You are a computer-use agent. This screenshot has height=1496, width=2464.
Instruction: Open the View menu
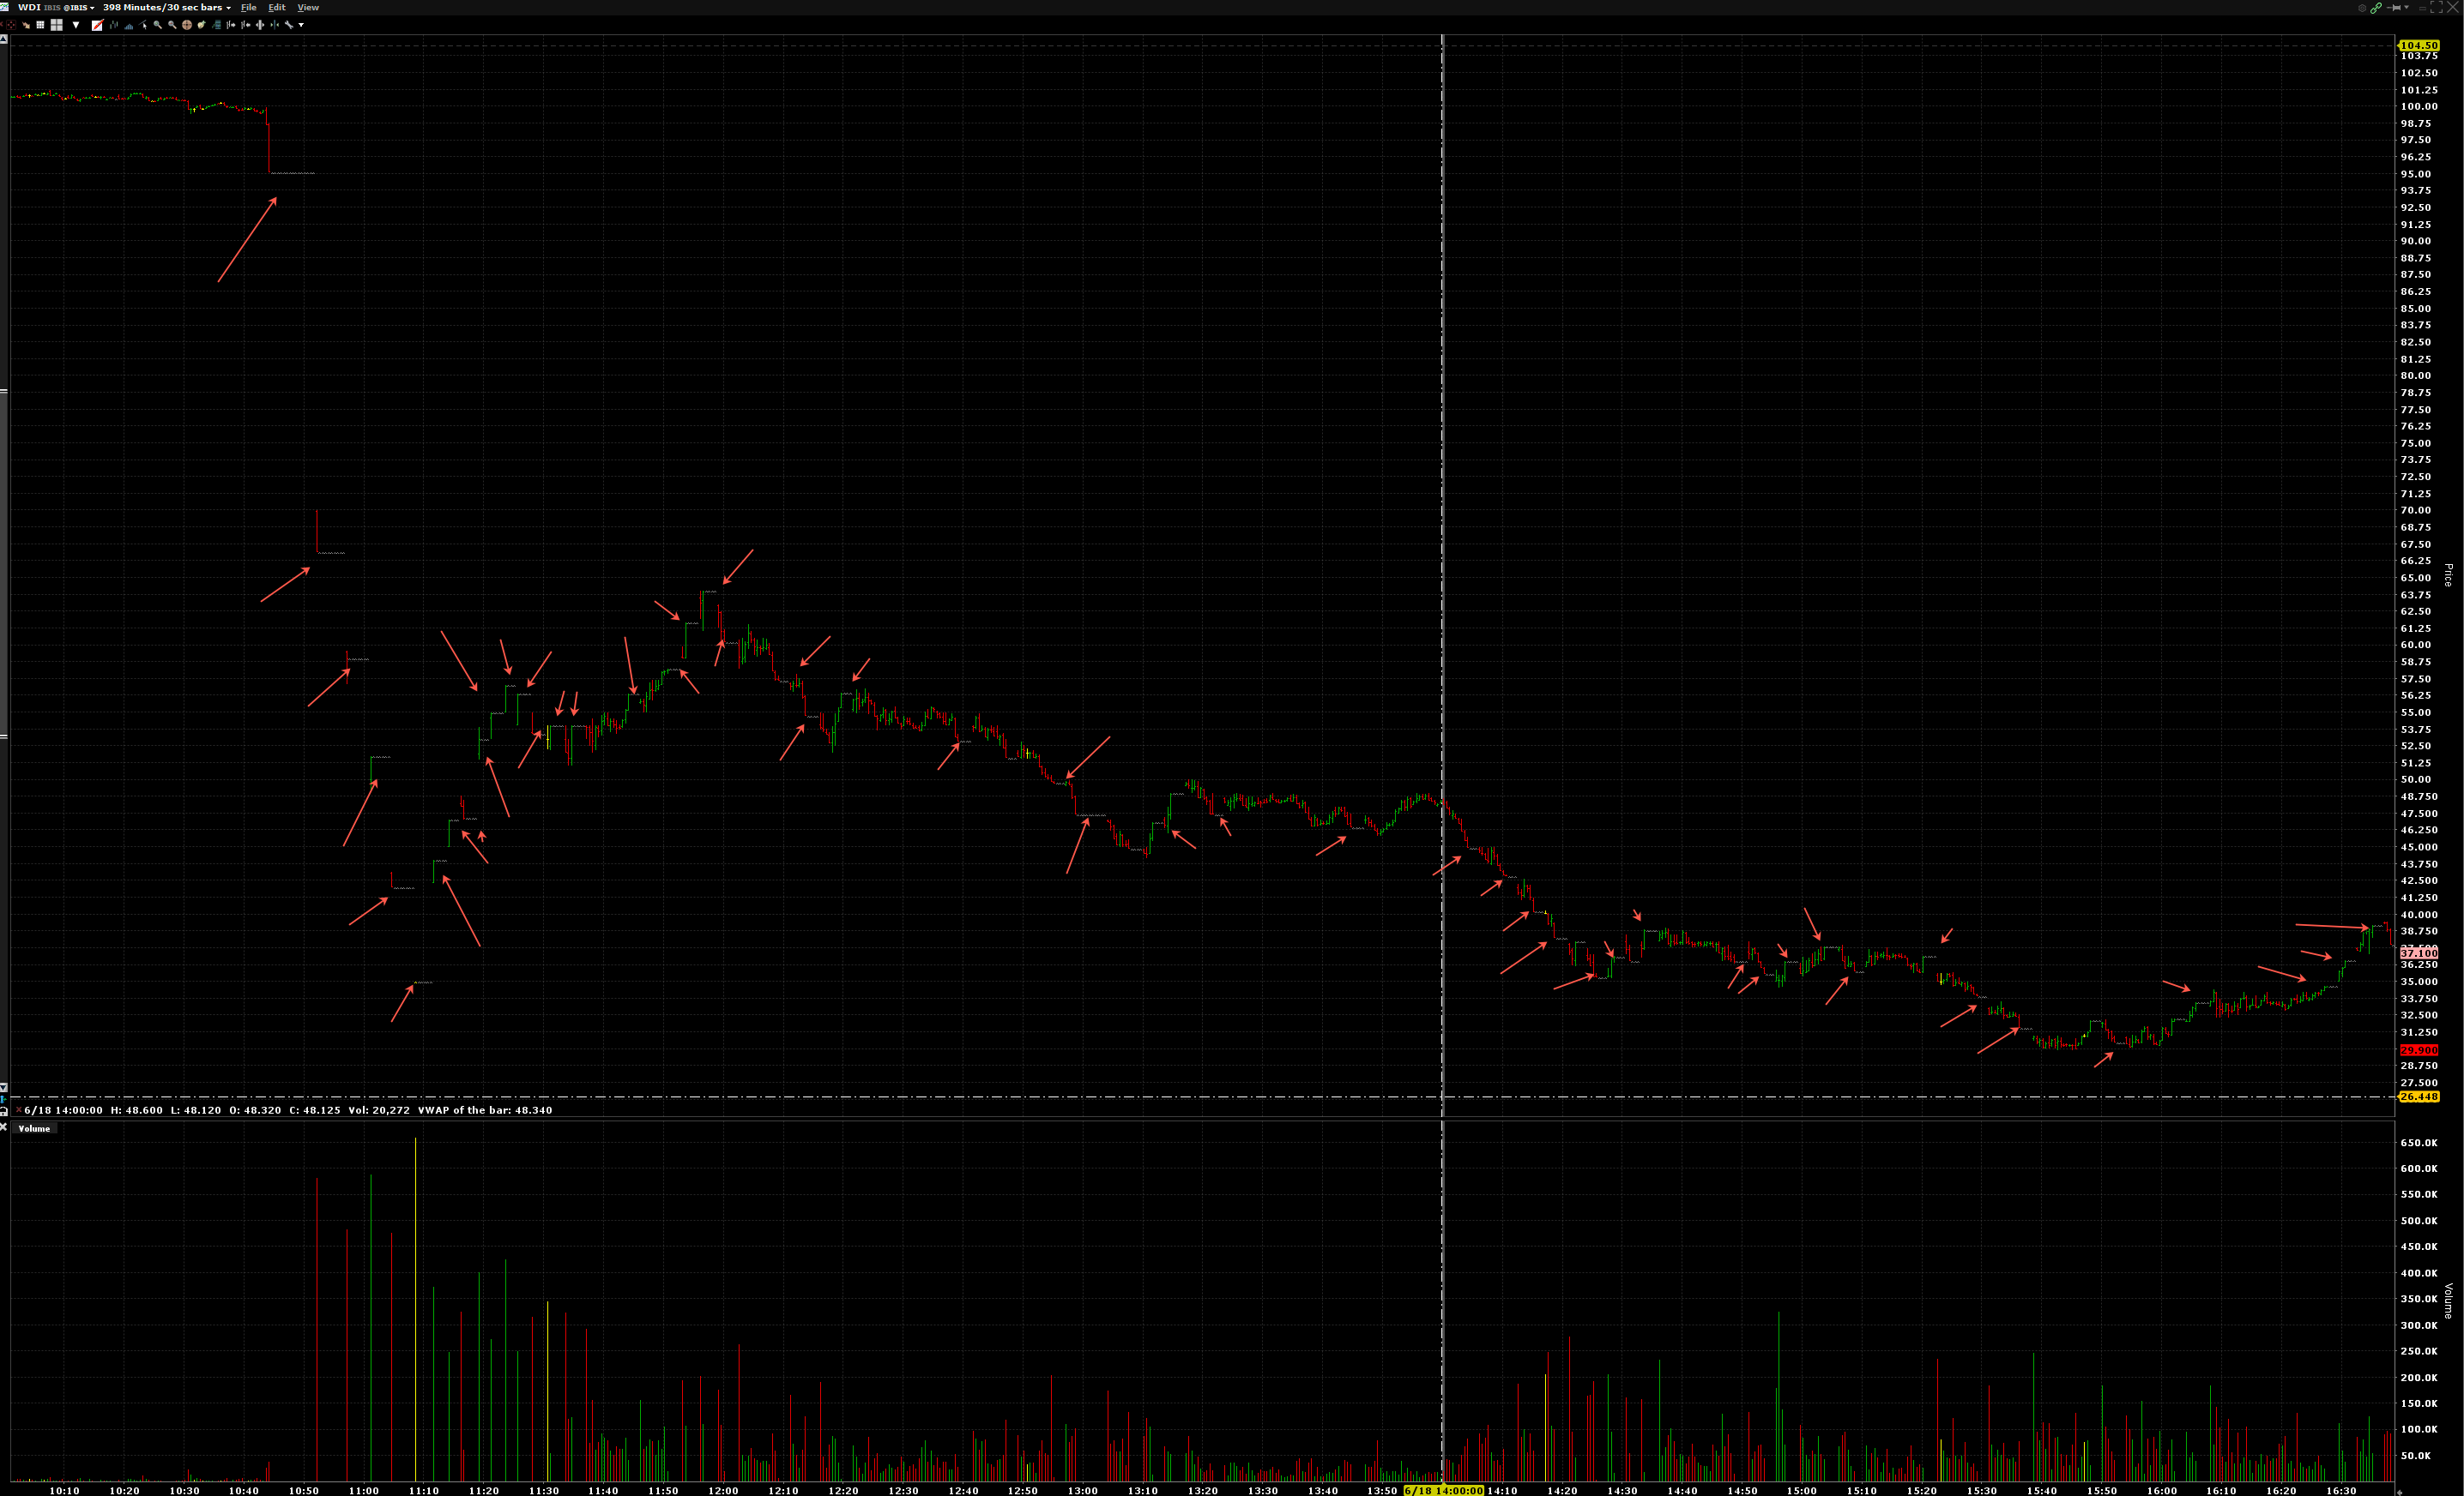tap(308, 8)
